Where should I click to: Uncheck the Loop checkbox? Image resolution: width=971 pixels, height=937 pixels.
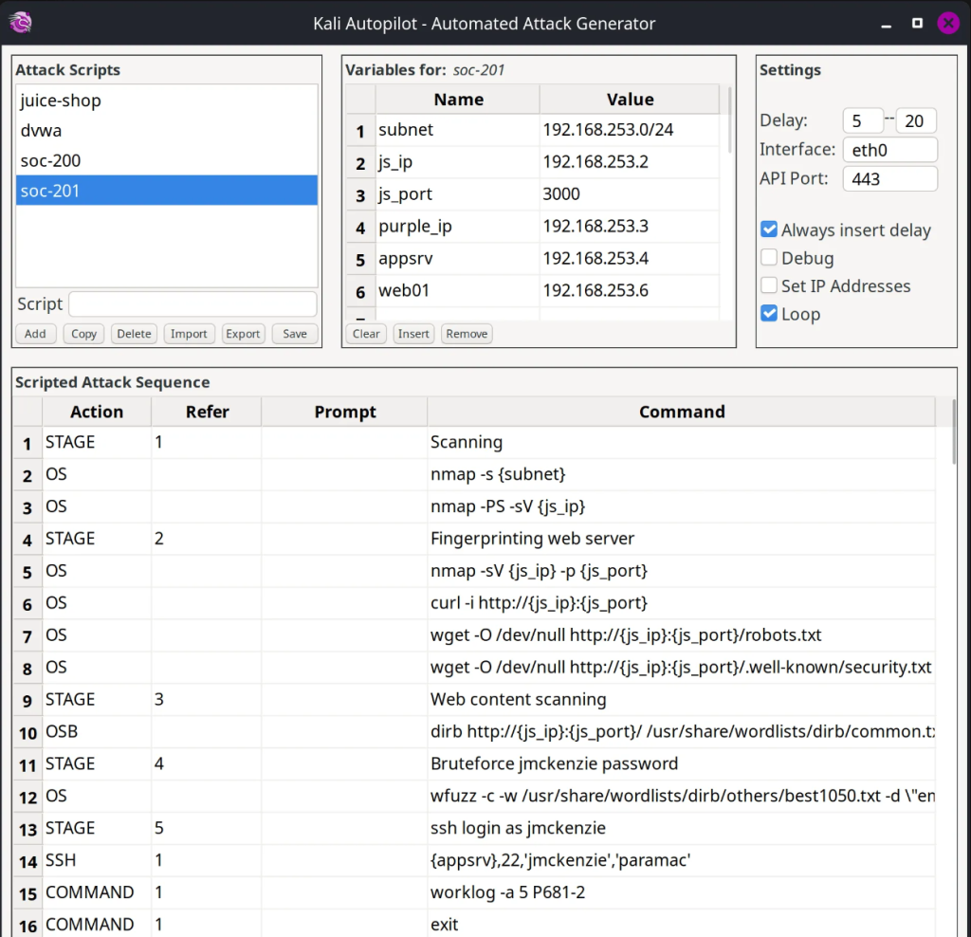point(768,314)
